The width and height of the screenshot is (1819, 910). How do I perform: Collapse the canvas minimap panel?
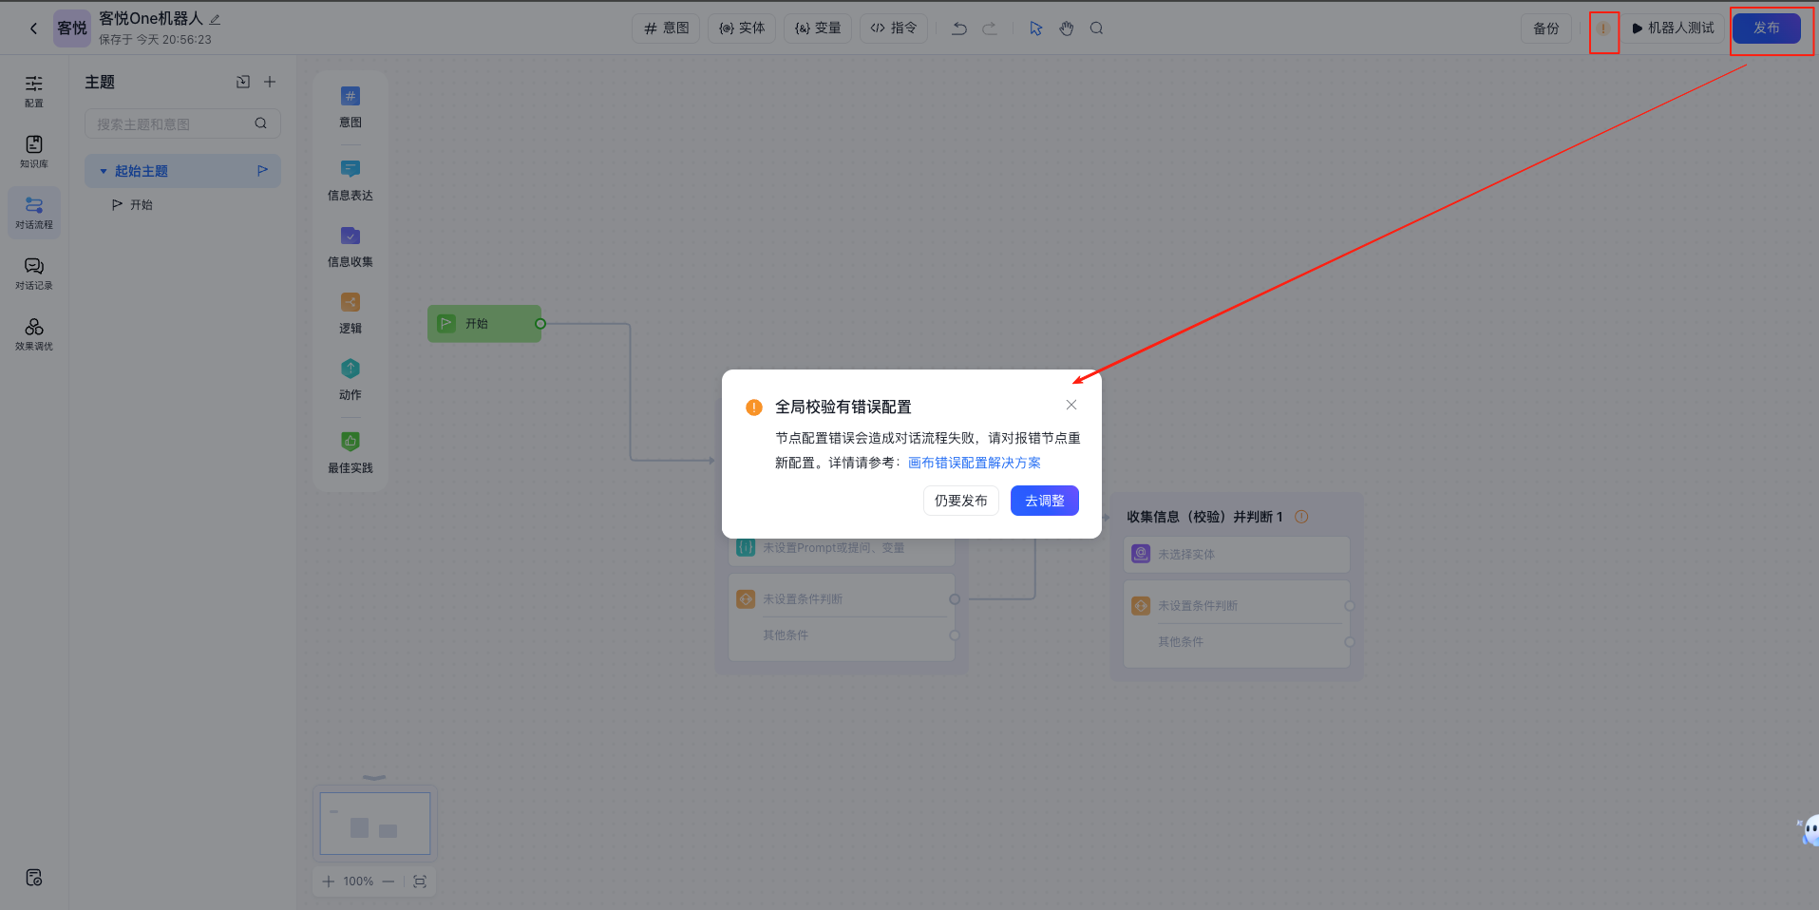[374, 777]
